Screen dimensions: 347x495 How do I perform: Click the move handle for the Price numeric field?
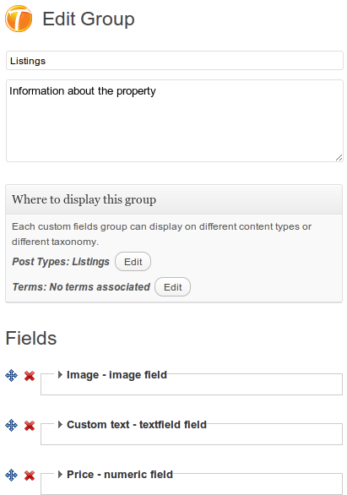coord(11,475)
